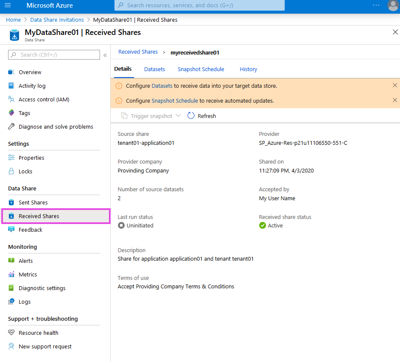The height and width of the screenshot is (362, 400).
Task: Close the MyDataShare01 blade
Action: pyautogui.click(x=395, y=32)
